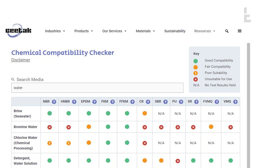Click red unsuitable icon for Bromine Water NBR
Screen dimensions: 260x168
pyautogui.click(x=50, y=127)
